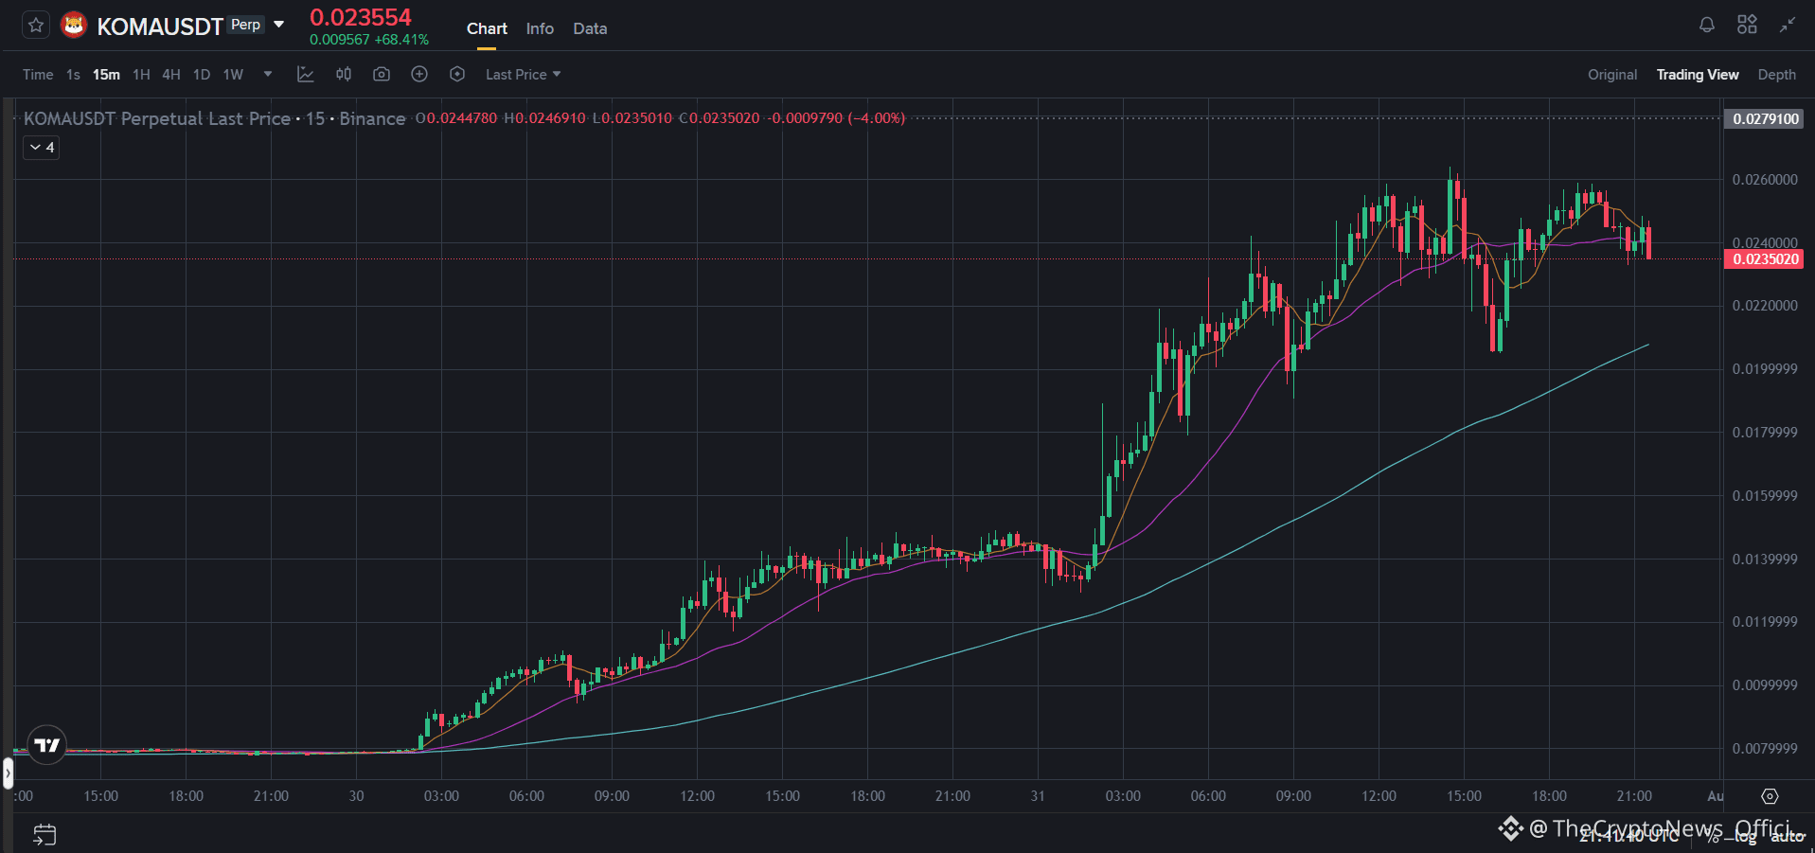Viewport: 1815px width, 853px height.
Task: Select the Time interval view
Action: pyautogui.click(x=38, y=75)
